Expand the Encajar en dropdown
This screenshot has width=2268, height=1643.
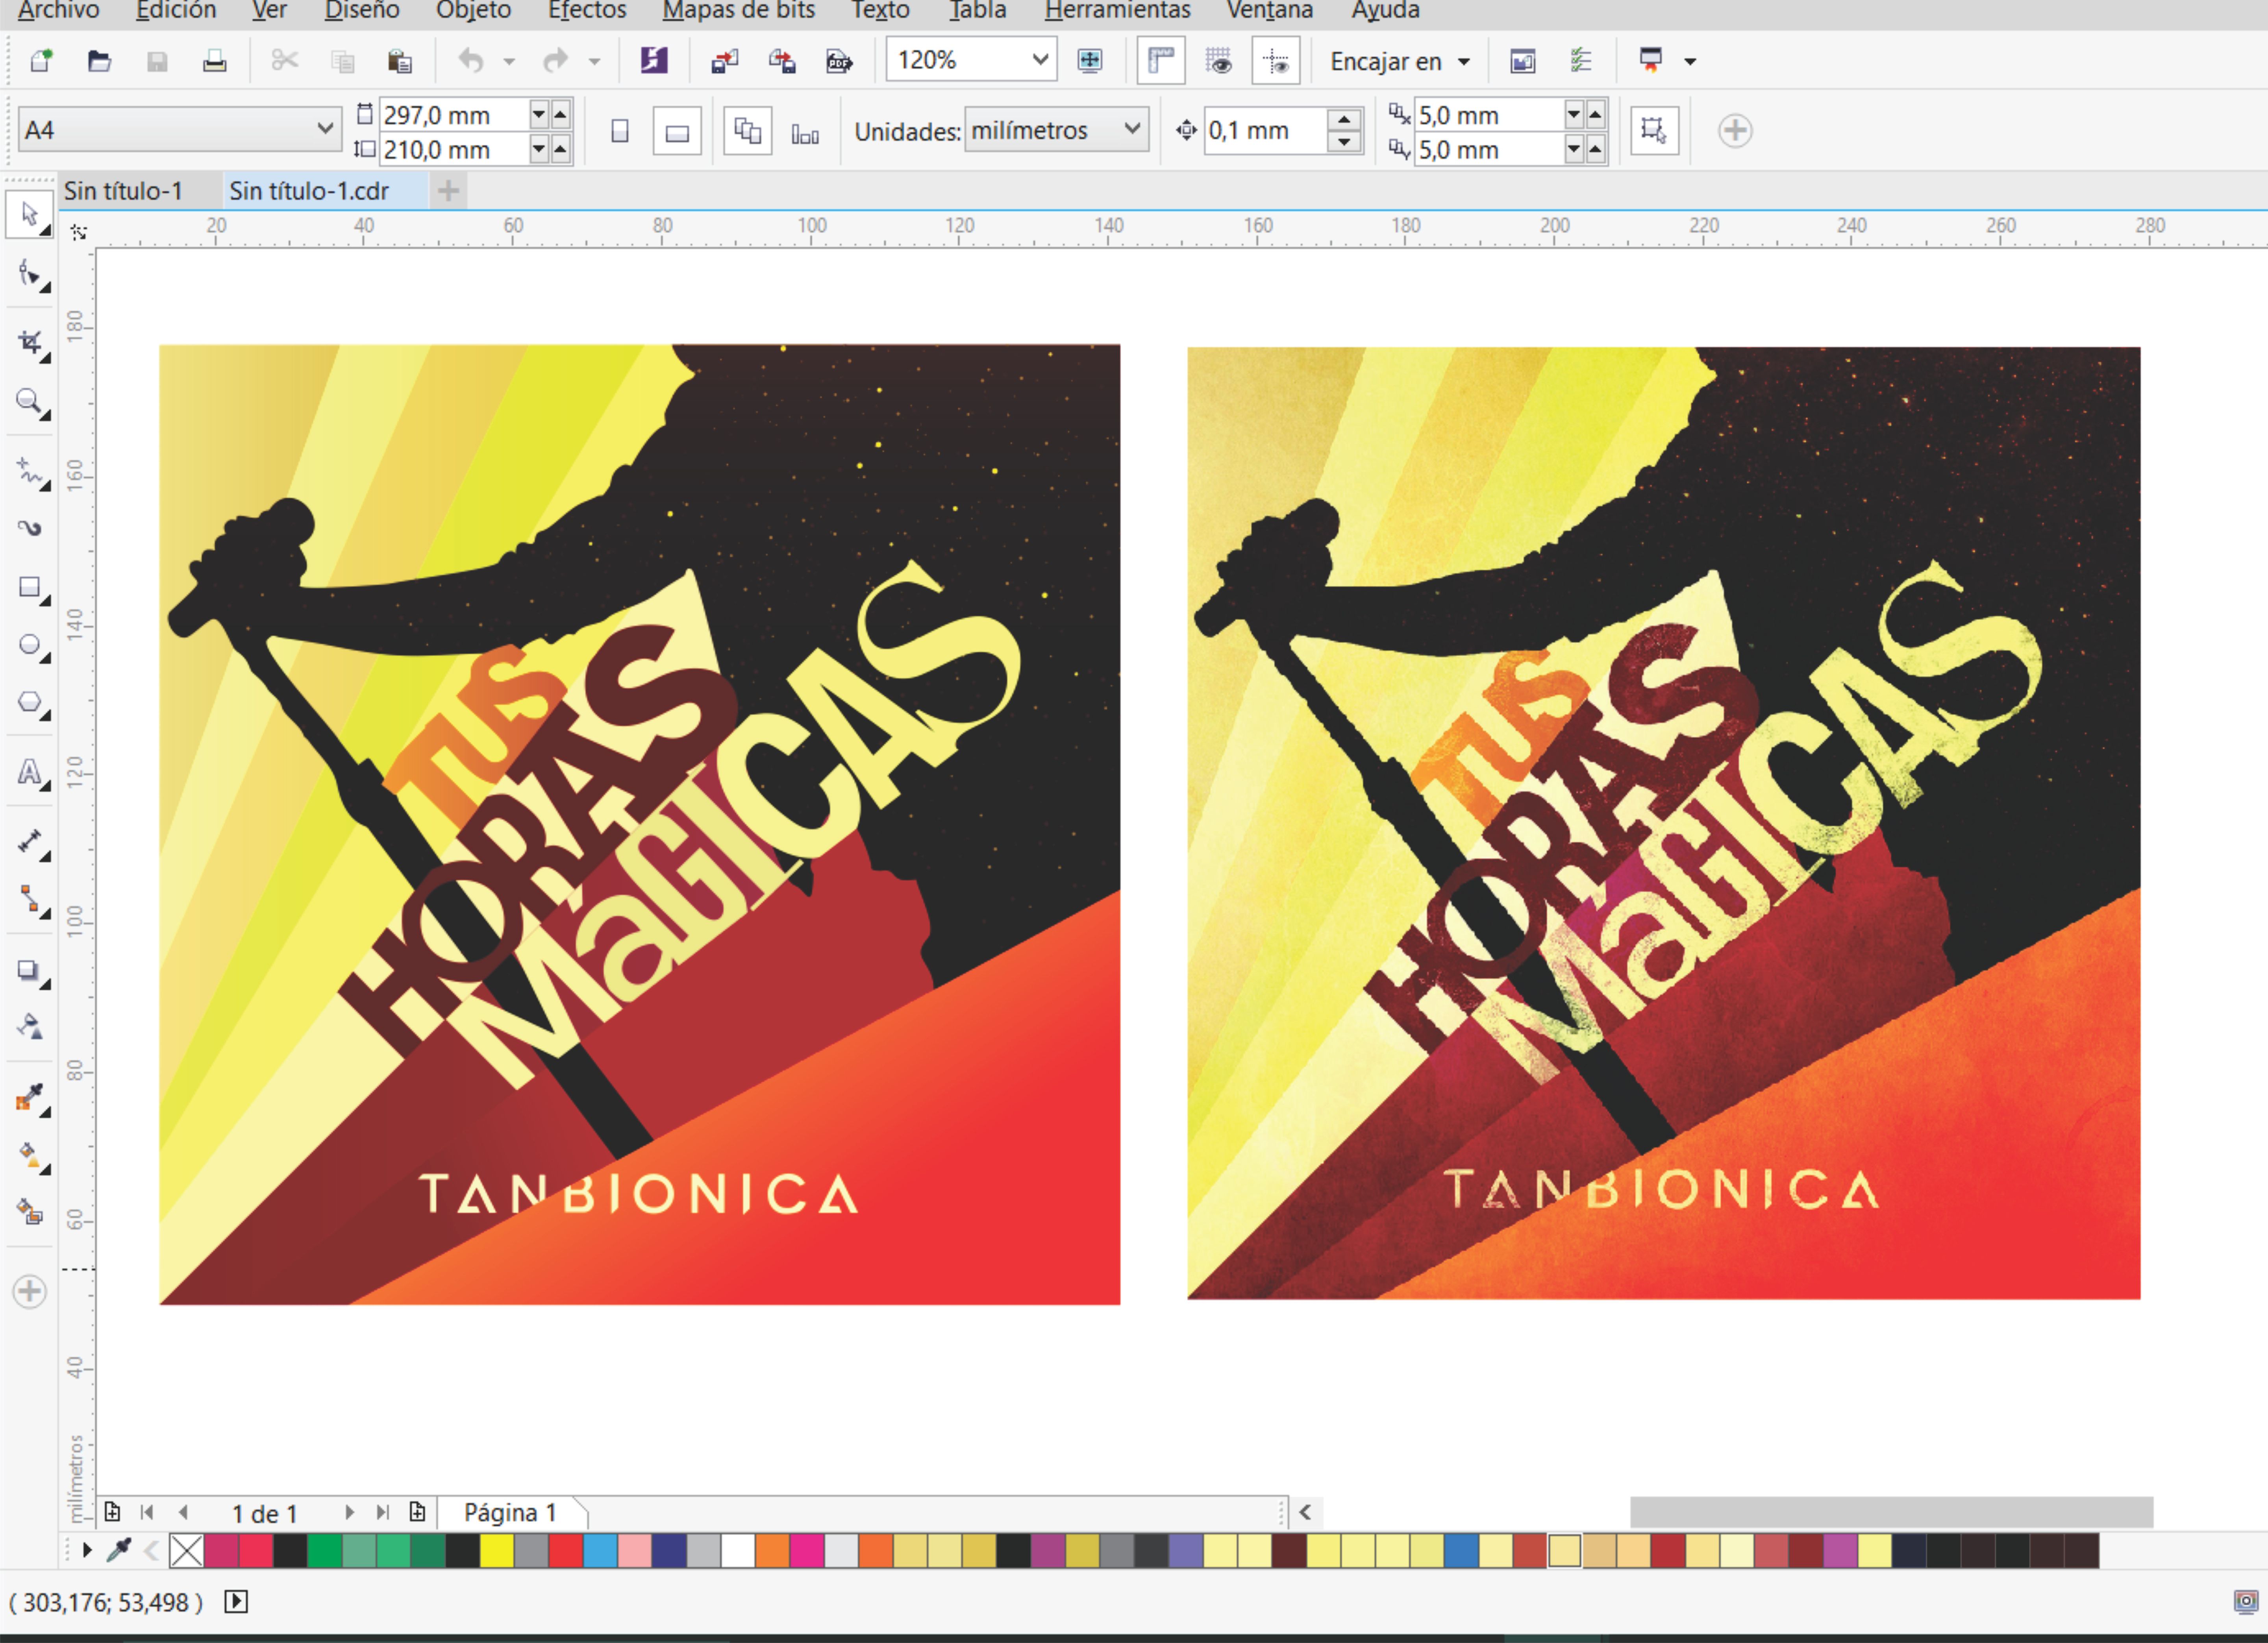(x=1464, y=61)
